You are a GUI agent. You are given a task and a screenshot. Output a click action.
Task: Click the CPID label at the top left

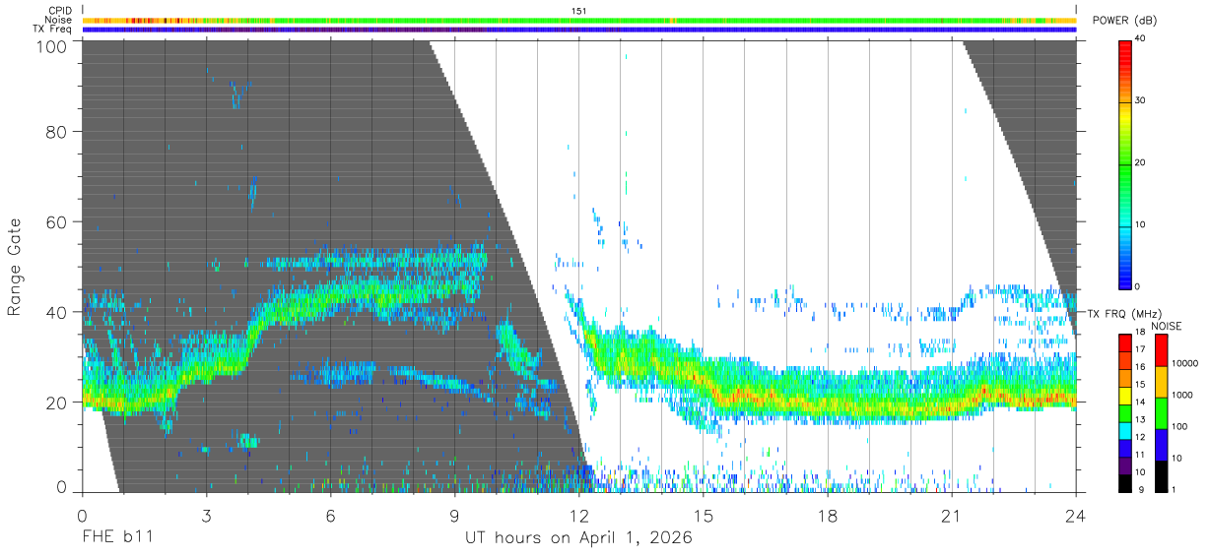point(60,12)
